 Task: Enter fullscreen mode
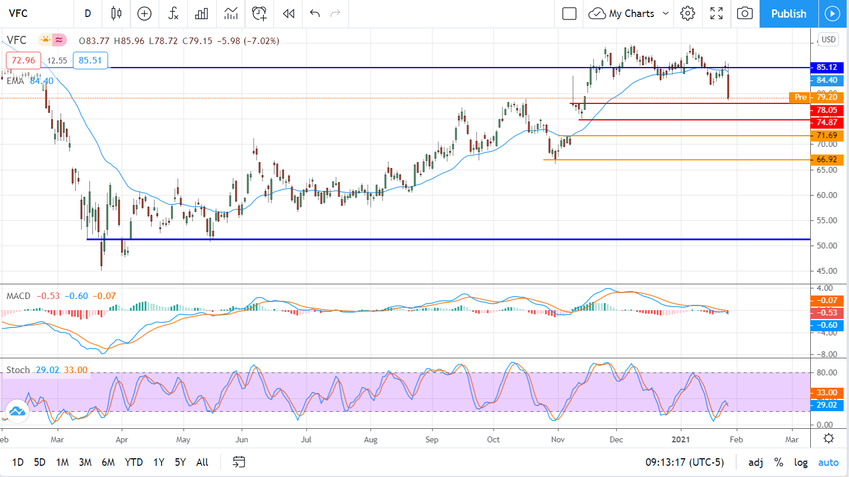click(x=716, y=14)
